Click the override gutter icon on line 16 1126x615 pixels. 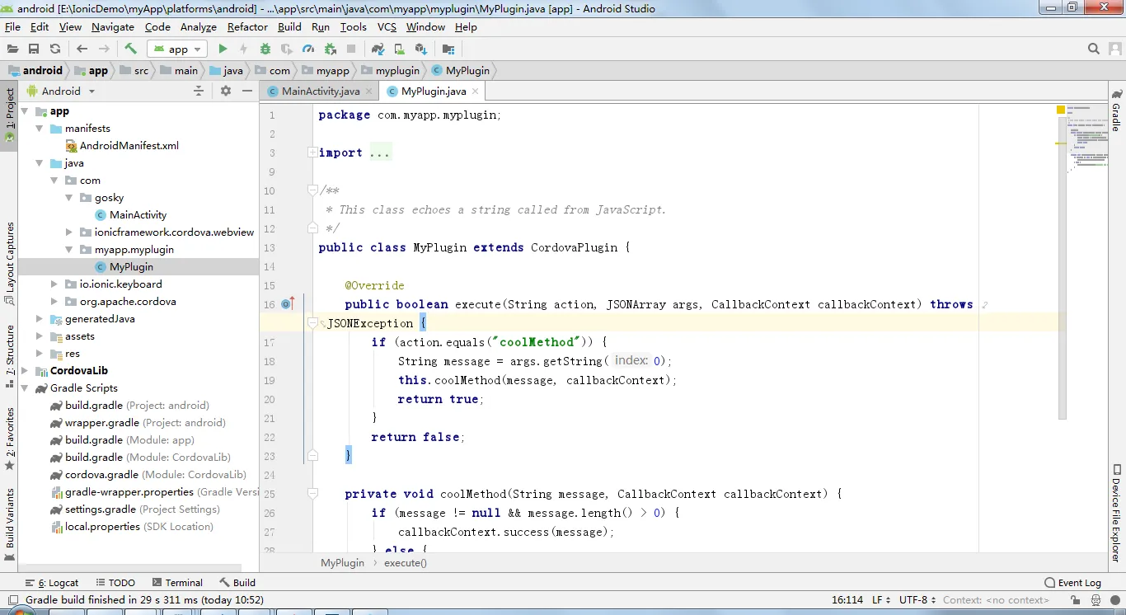tap(287, 304)
